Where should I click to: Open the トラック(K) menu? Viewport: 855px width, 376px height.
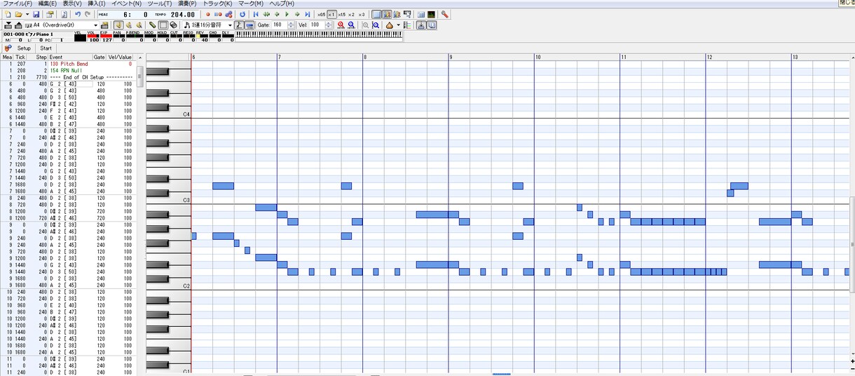(217, 4)
